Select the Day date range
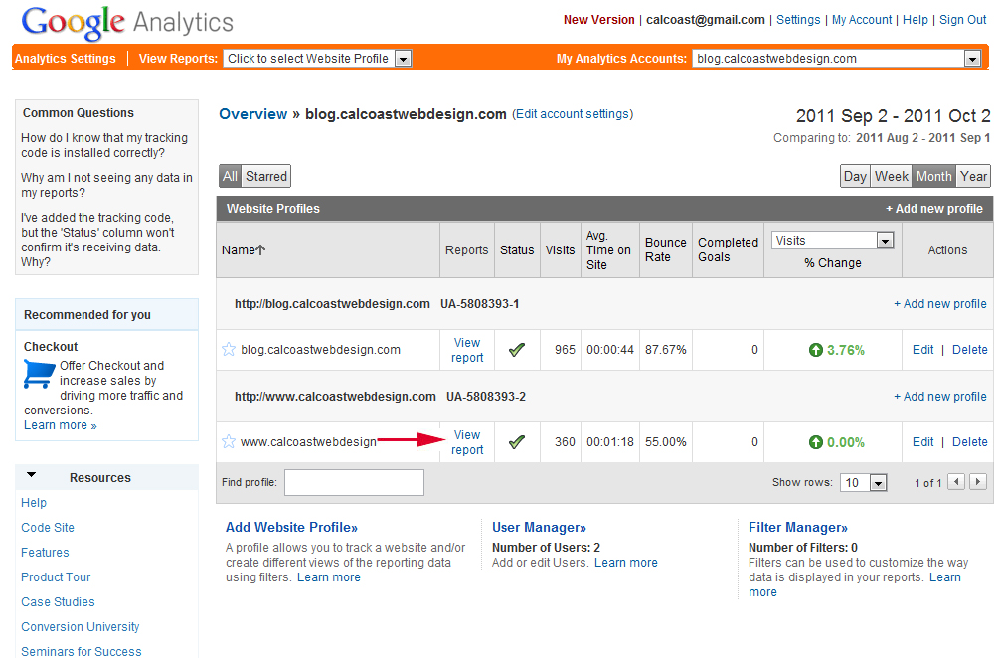The width and height of the screenshot is (1000, 658). coord(855,177)
